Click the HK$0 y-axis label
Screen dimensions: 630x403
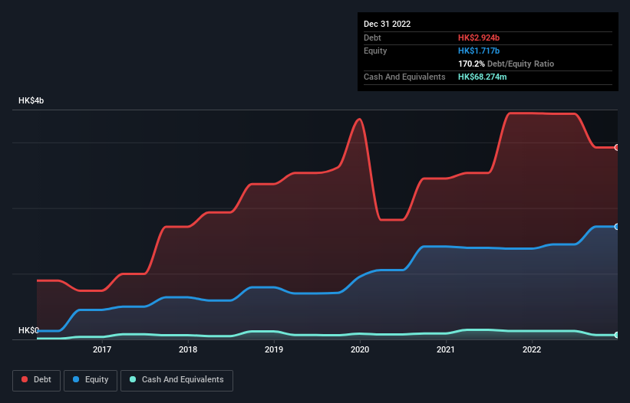tap(28, 330)
